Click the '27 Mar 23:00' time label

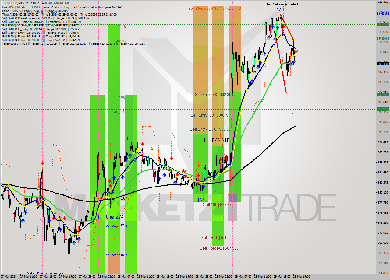tap(87, 277)
